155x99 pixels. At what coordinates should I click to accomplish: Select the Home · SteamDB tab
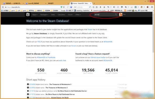click(81, 3)
